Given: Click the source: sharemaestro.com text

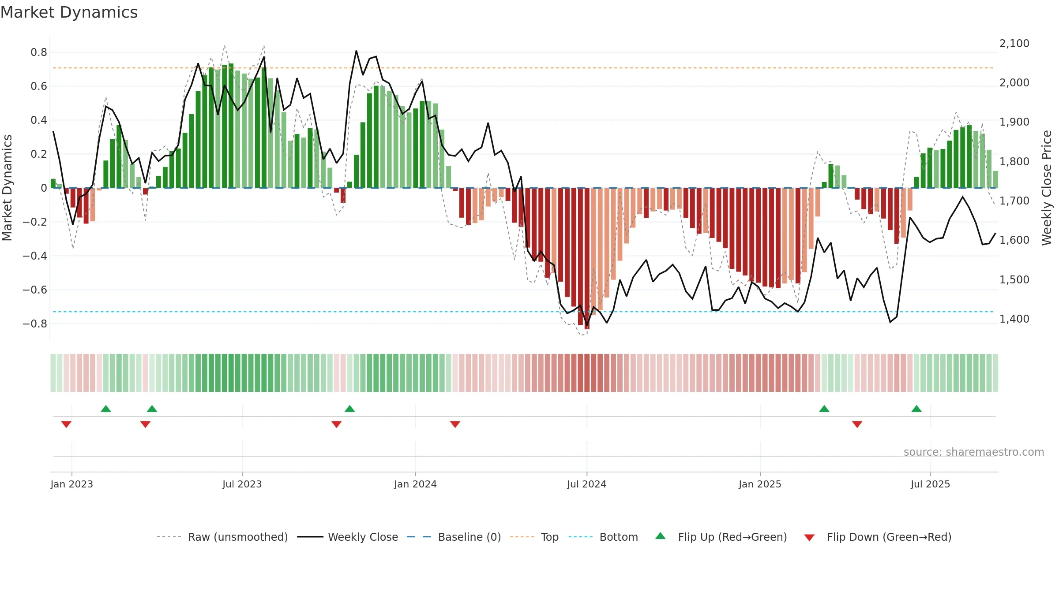Looking at the screenshot, I should tap(974, 452).
